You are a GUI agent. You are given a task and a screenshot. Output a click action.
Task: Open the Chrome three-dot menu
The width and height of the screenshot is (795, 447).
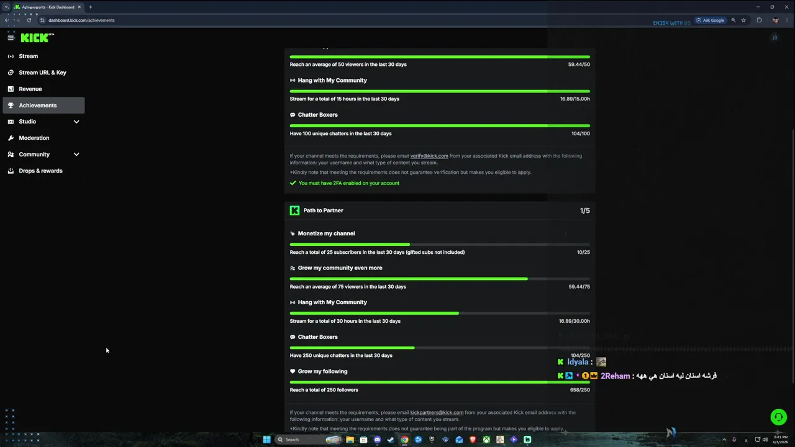pos(788,20)
